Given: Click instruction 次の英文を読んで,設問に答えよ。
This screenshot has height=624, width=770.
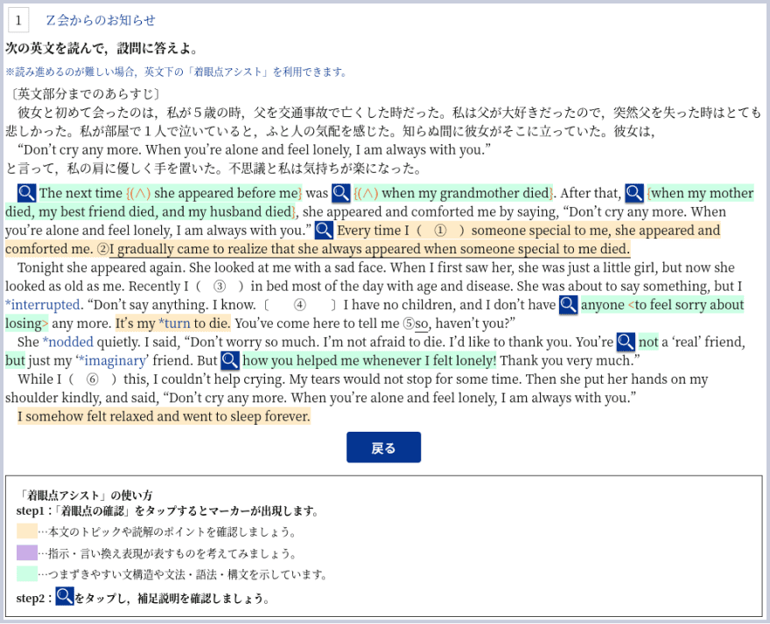Looking at the screenshot, I should pyautogui.click(x=102, y=48).
